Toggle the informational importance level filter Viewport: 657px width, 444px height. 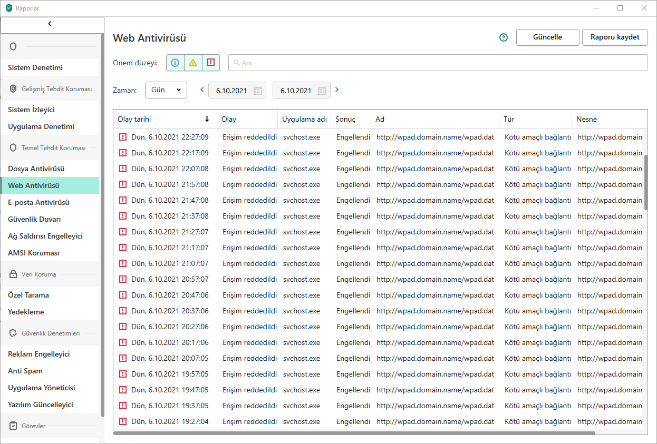(175, 63)
